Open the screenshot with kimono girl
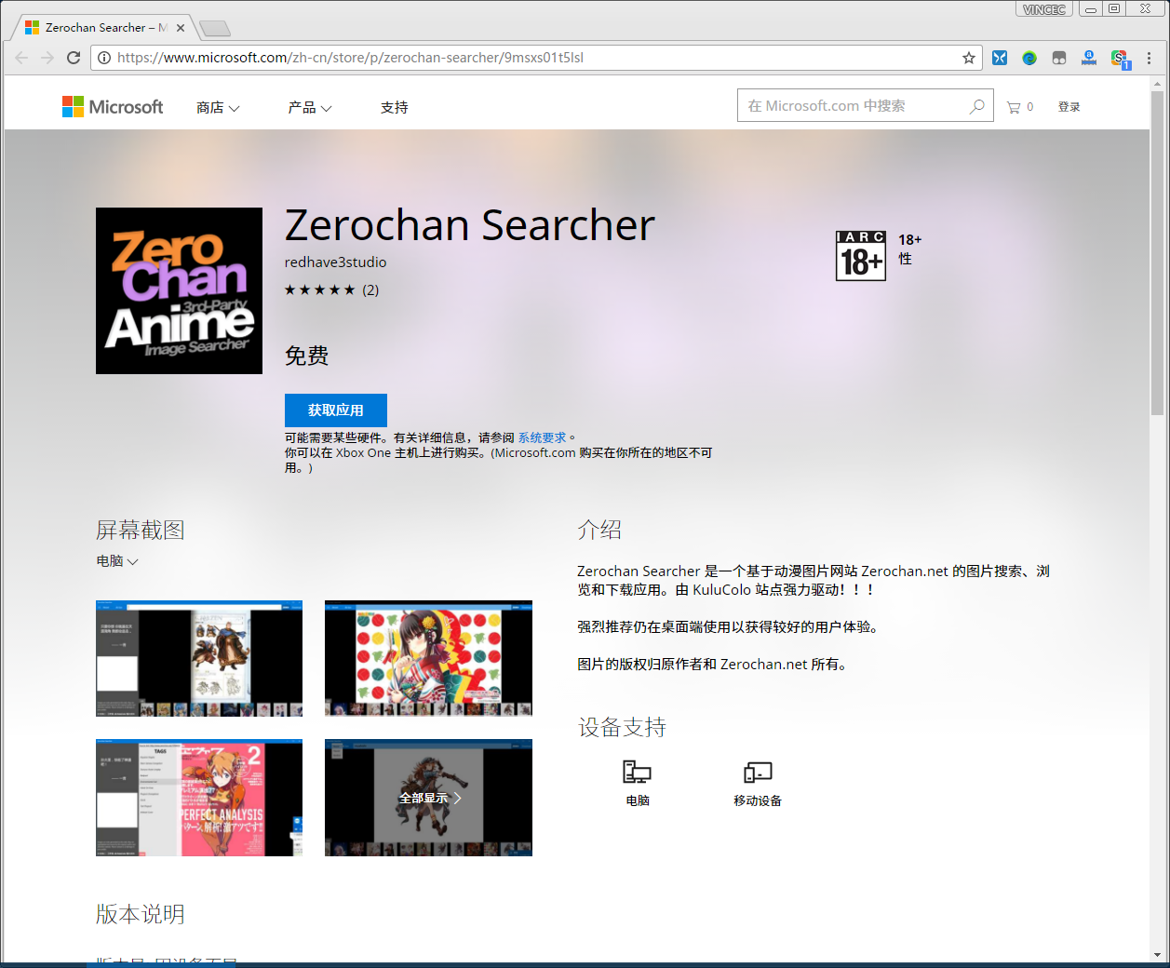Viewport: 1170px width, 968px height. click(428, 658)
